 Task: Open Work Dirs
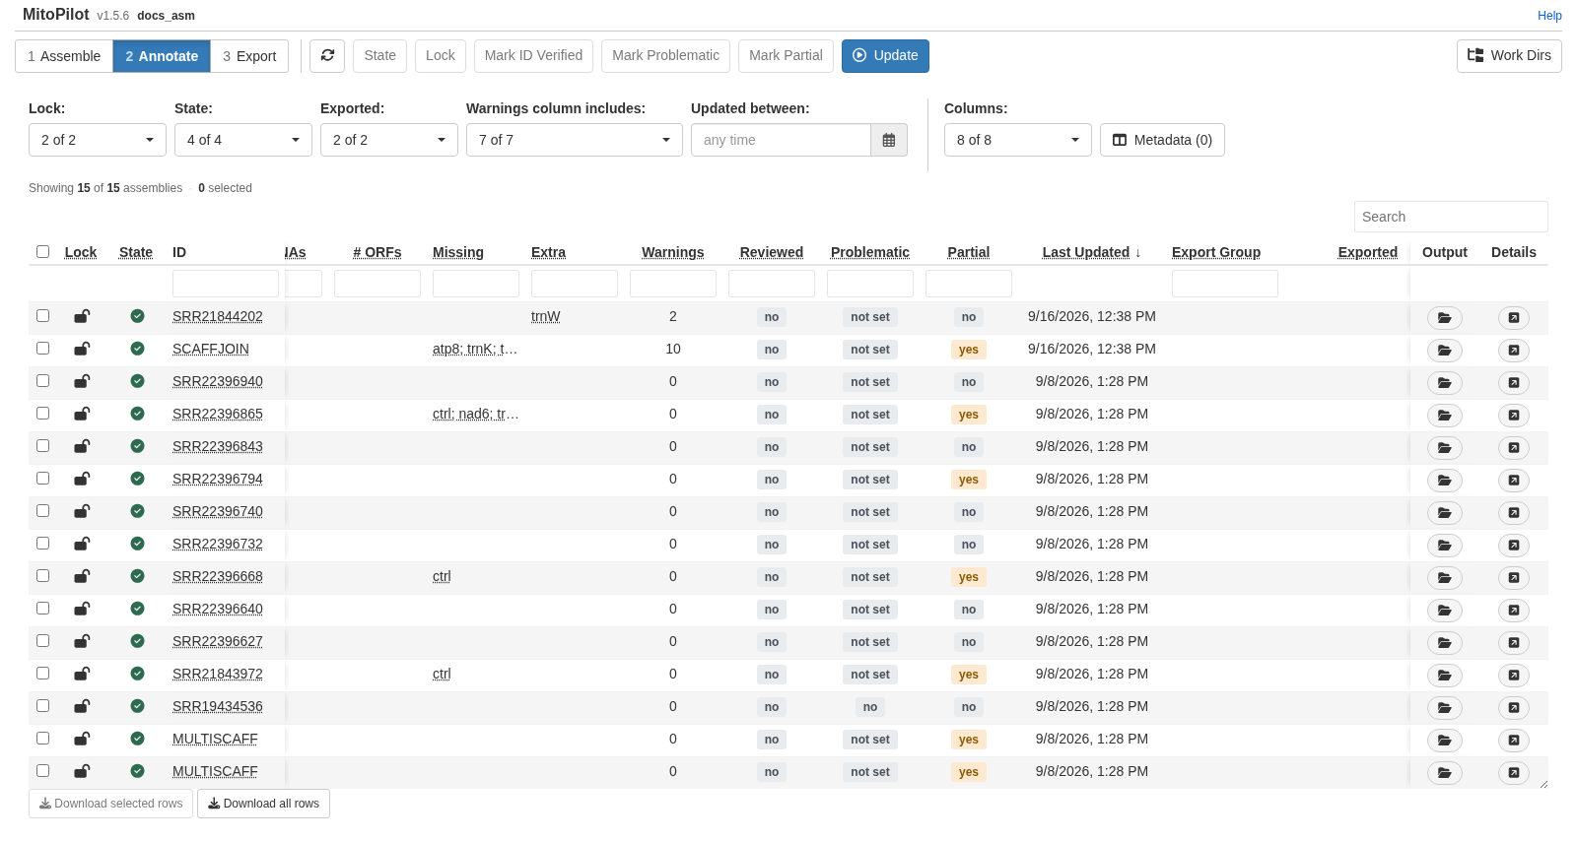point(1509,56)
